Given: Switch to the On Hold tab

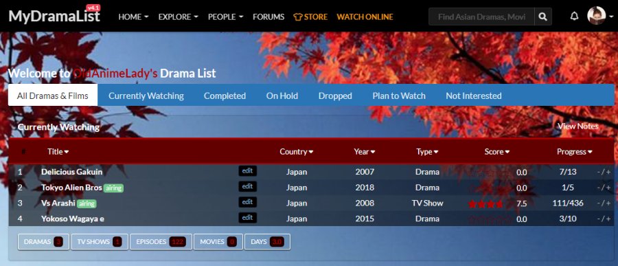Looking at the screenshot, I should [282, 96].
